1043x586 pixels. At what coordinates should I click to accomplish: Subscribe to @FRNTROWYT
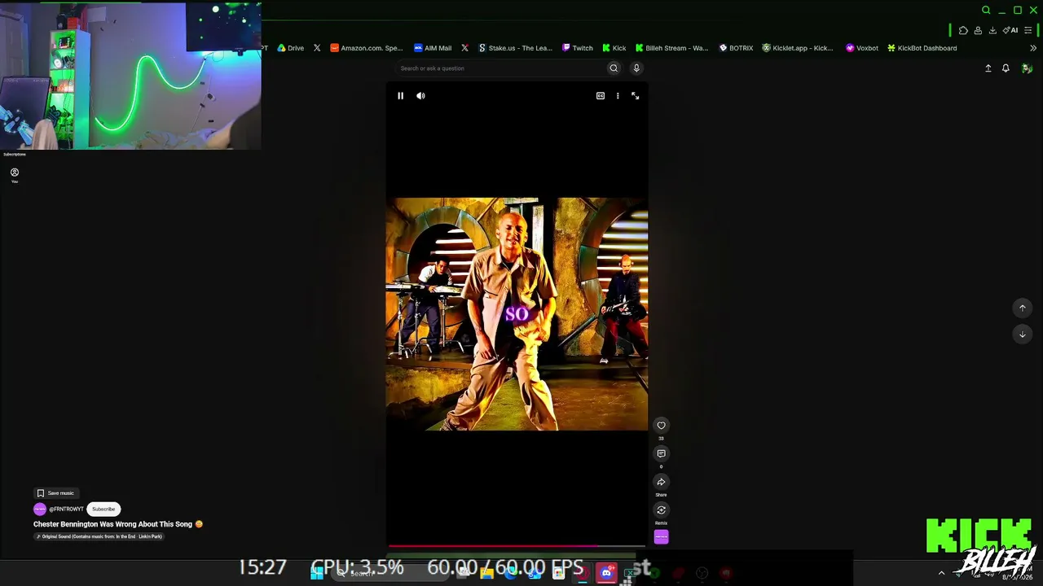[103, 509]
